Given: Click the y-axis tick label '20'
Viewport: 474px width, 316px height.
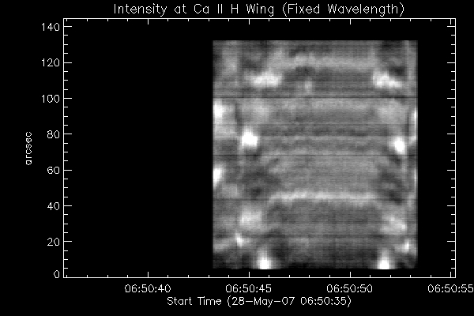Looking at the screenshot, I should coord(53,242).
